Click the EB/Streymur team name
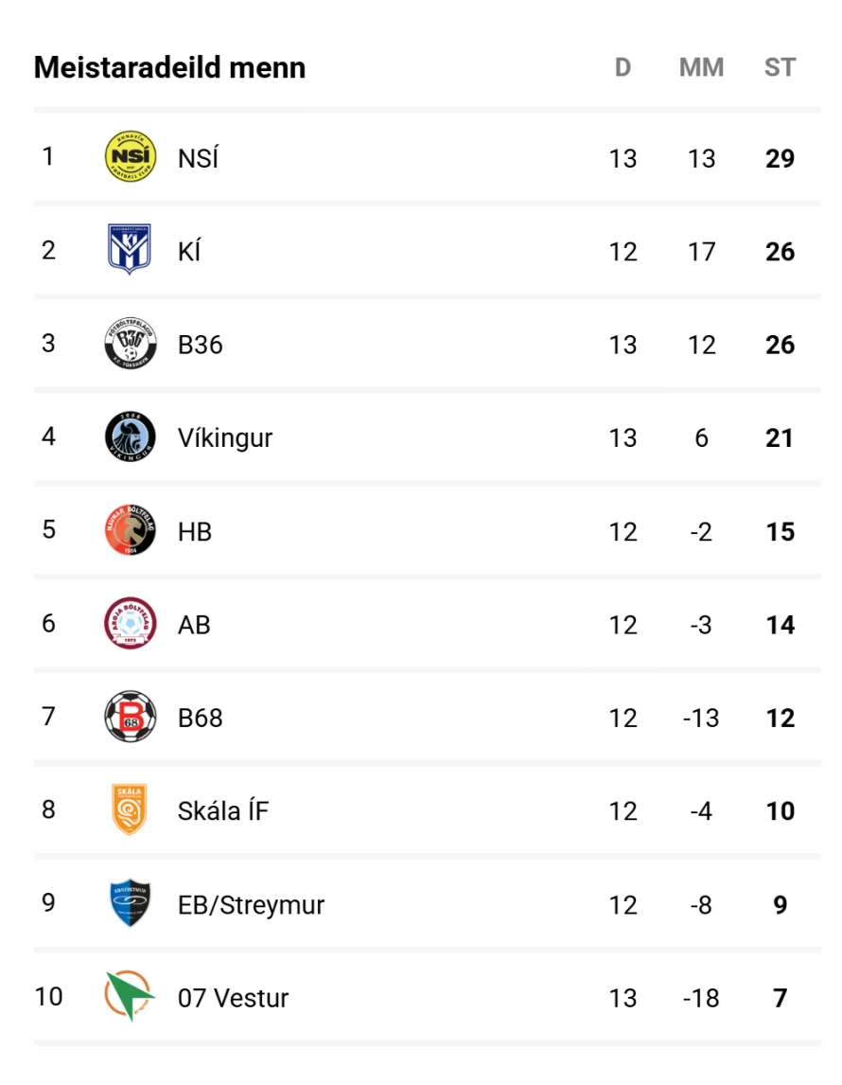 click(x=251, y=905)
